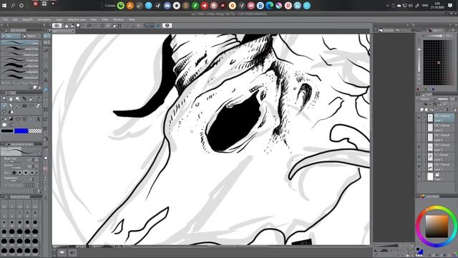The width and height of the screenshot is (458, 258).
Task: Delete the selected sub tool with the trash icon
Action: [40, 87]
